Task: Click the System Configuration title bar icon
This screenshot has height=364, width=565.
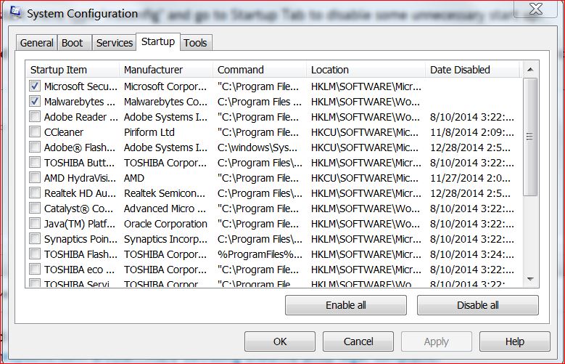Action: [16, 12]
